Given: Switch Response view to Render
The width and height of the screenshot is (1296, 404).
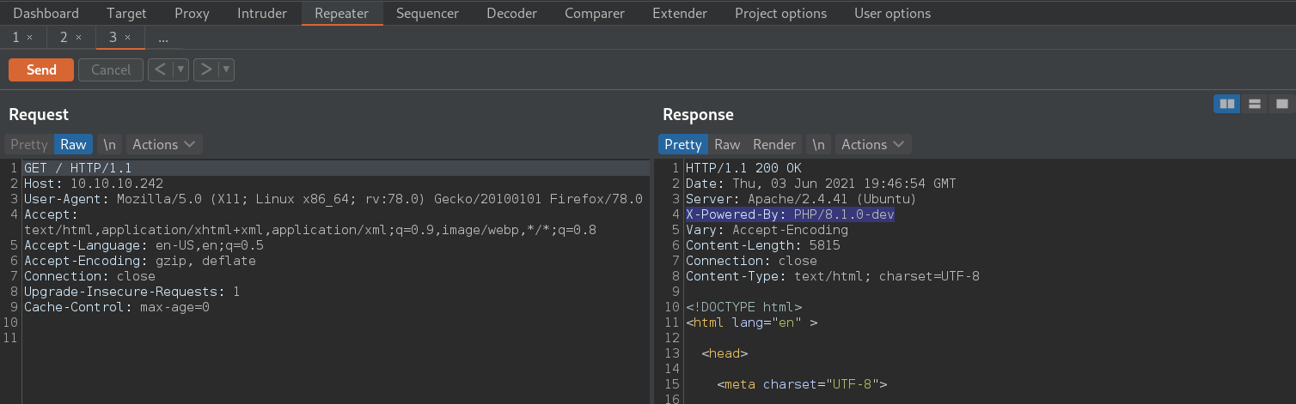Looking at the screenshot, I should [x=774, y=144].
